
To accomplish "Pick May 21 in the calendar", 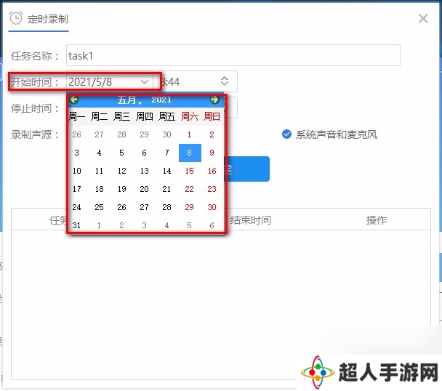I will click(x=167, y=189).
